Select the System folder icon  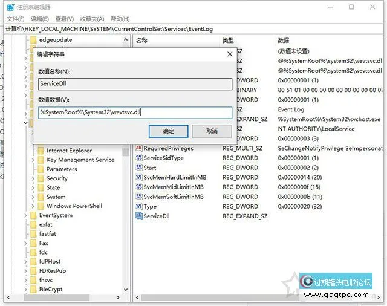tap(41, 197)
